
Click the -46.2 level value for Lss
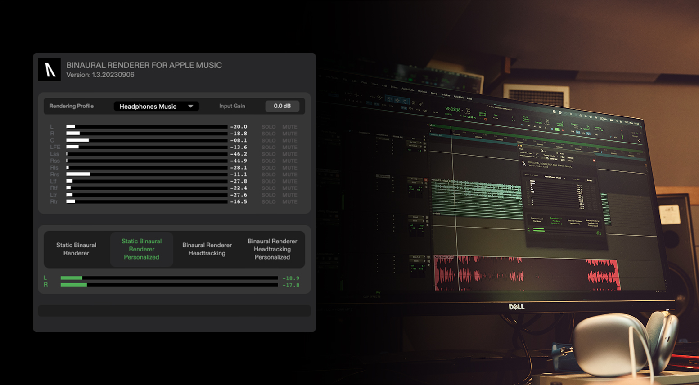(x=239, y=154)
